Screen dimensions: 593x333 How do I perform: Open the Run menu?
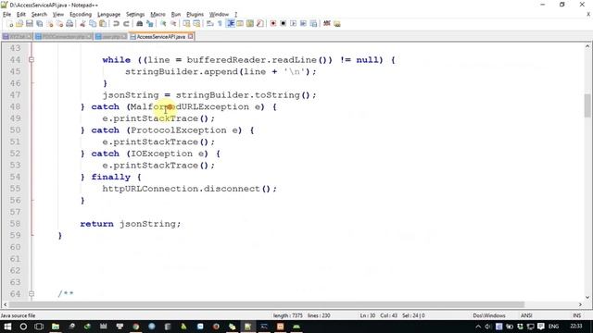176,15
